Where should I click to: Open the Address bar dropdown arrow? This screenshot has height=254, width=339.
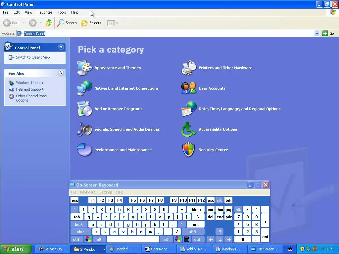click(317, 33)
